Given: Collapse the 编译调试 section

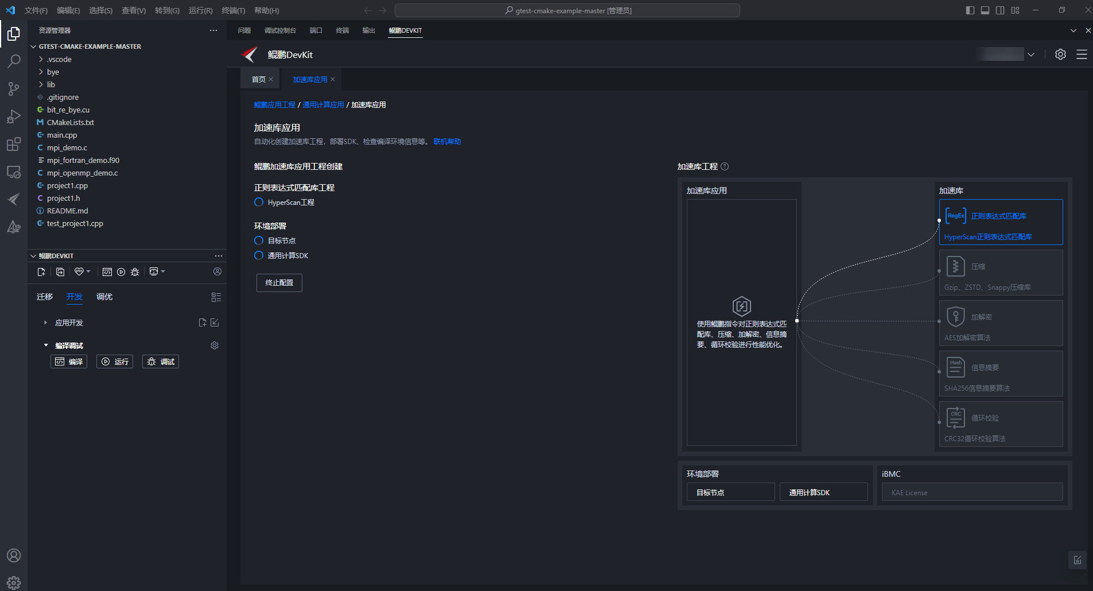Looking at the screenshot, I should pos(46,345).
